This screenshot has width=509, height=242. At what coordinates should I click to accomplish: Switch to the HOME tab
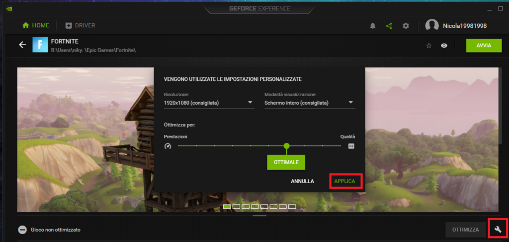tap(36, 25)
